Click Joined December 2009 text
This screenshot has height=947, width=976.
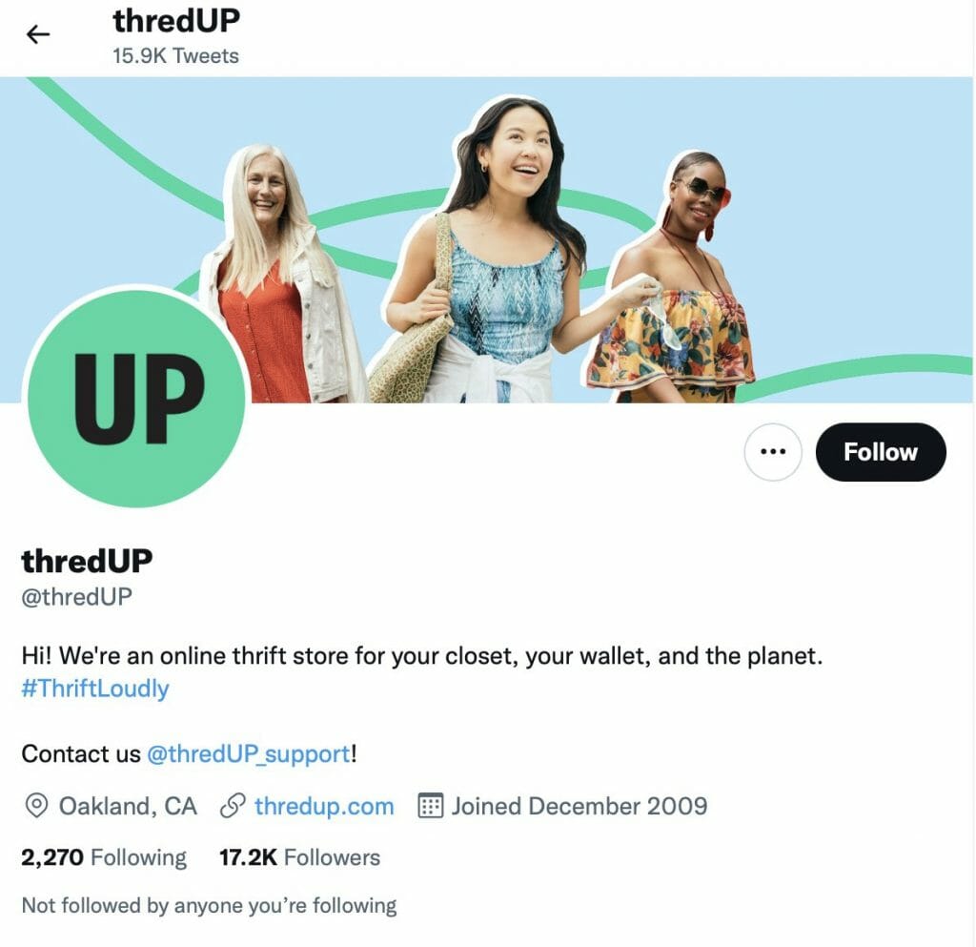tap(579, 806)
